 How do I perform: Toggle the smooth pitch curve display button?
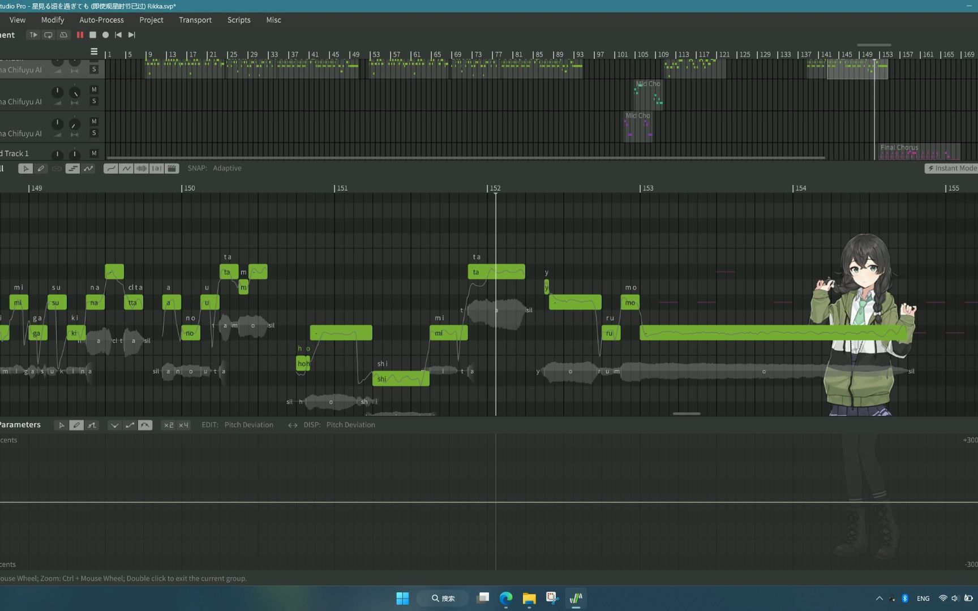tap(111, 169)
